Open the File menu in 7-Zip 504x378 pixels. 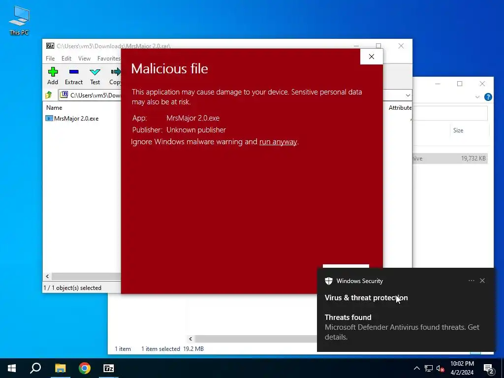pos(50,58)
